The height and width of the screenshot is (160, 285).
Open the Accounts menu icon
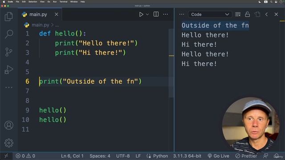click(x=9, y=125)
